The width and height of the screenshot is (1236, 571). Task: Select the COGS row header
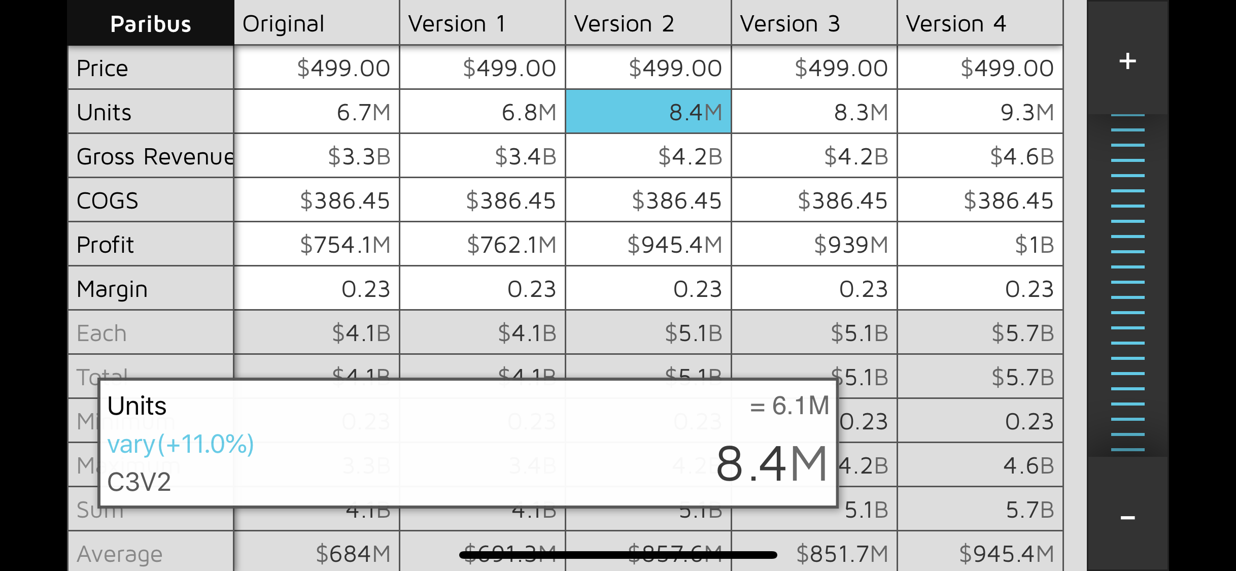pyautogui.click(x=151, y=200)
